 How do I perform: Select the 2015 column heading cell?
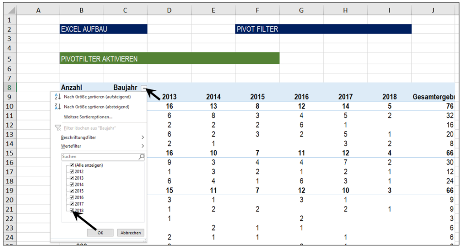(257, 97)
